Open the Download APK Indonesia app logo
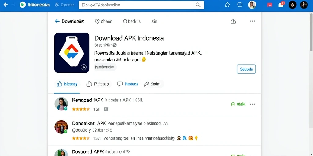This screenshot has height=156, width=313. coord(72,52)
